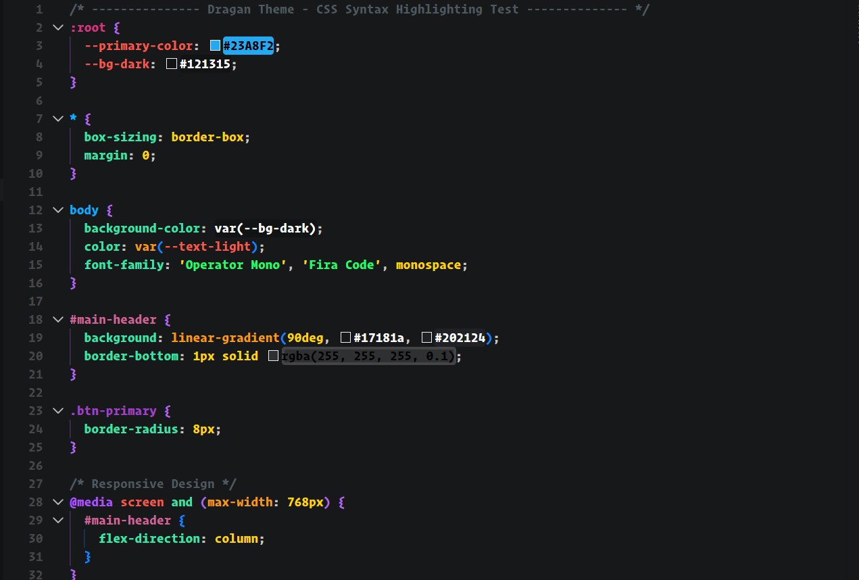Click the flex-direction property
The image size is (859, 580).
tap(149, 539)
